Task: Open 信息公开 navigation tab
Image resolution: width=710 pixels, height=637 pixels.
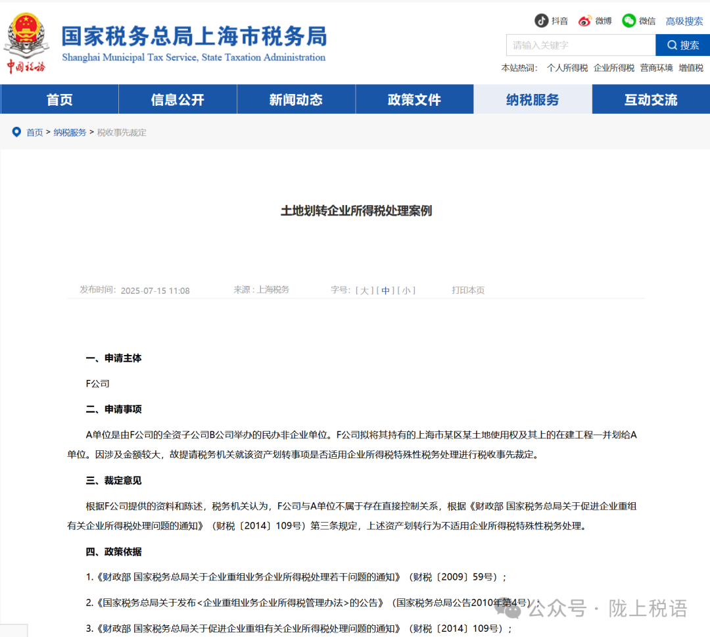Action: click(x=177, y=99)
